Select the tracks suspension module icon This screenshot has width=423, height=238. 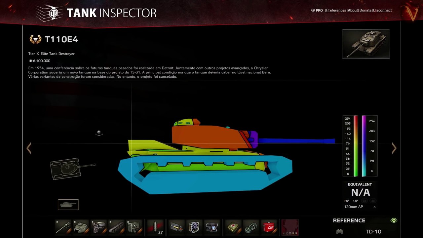(x=117, y=227)
